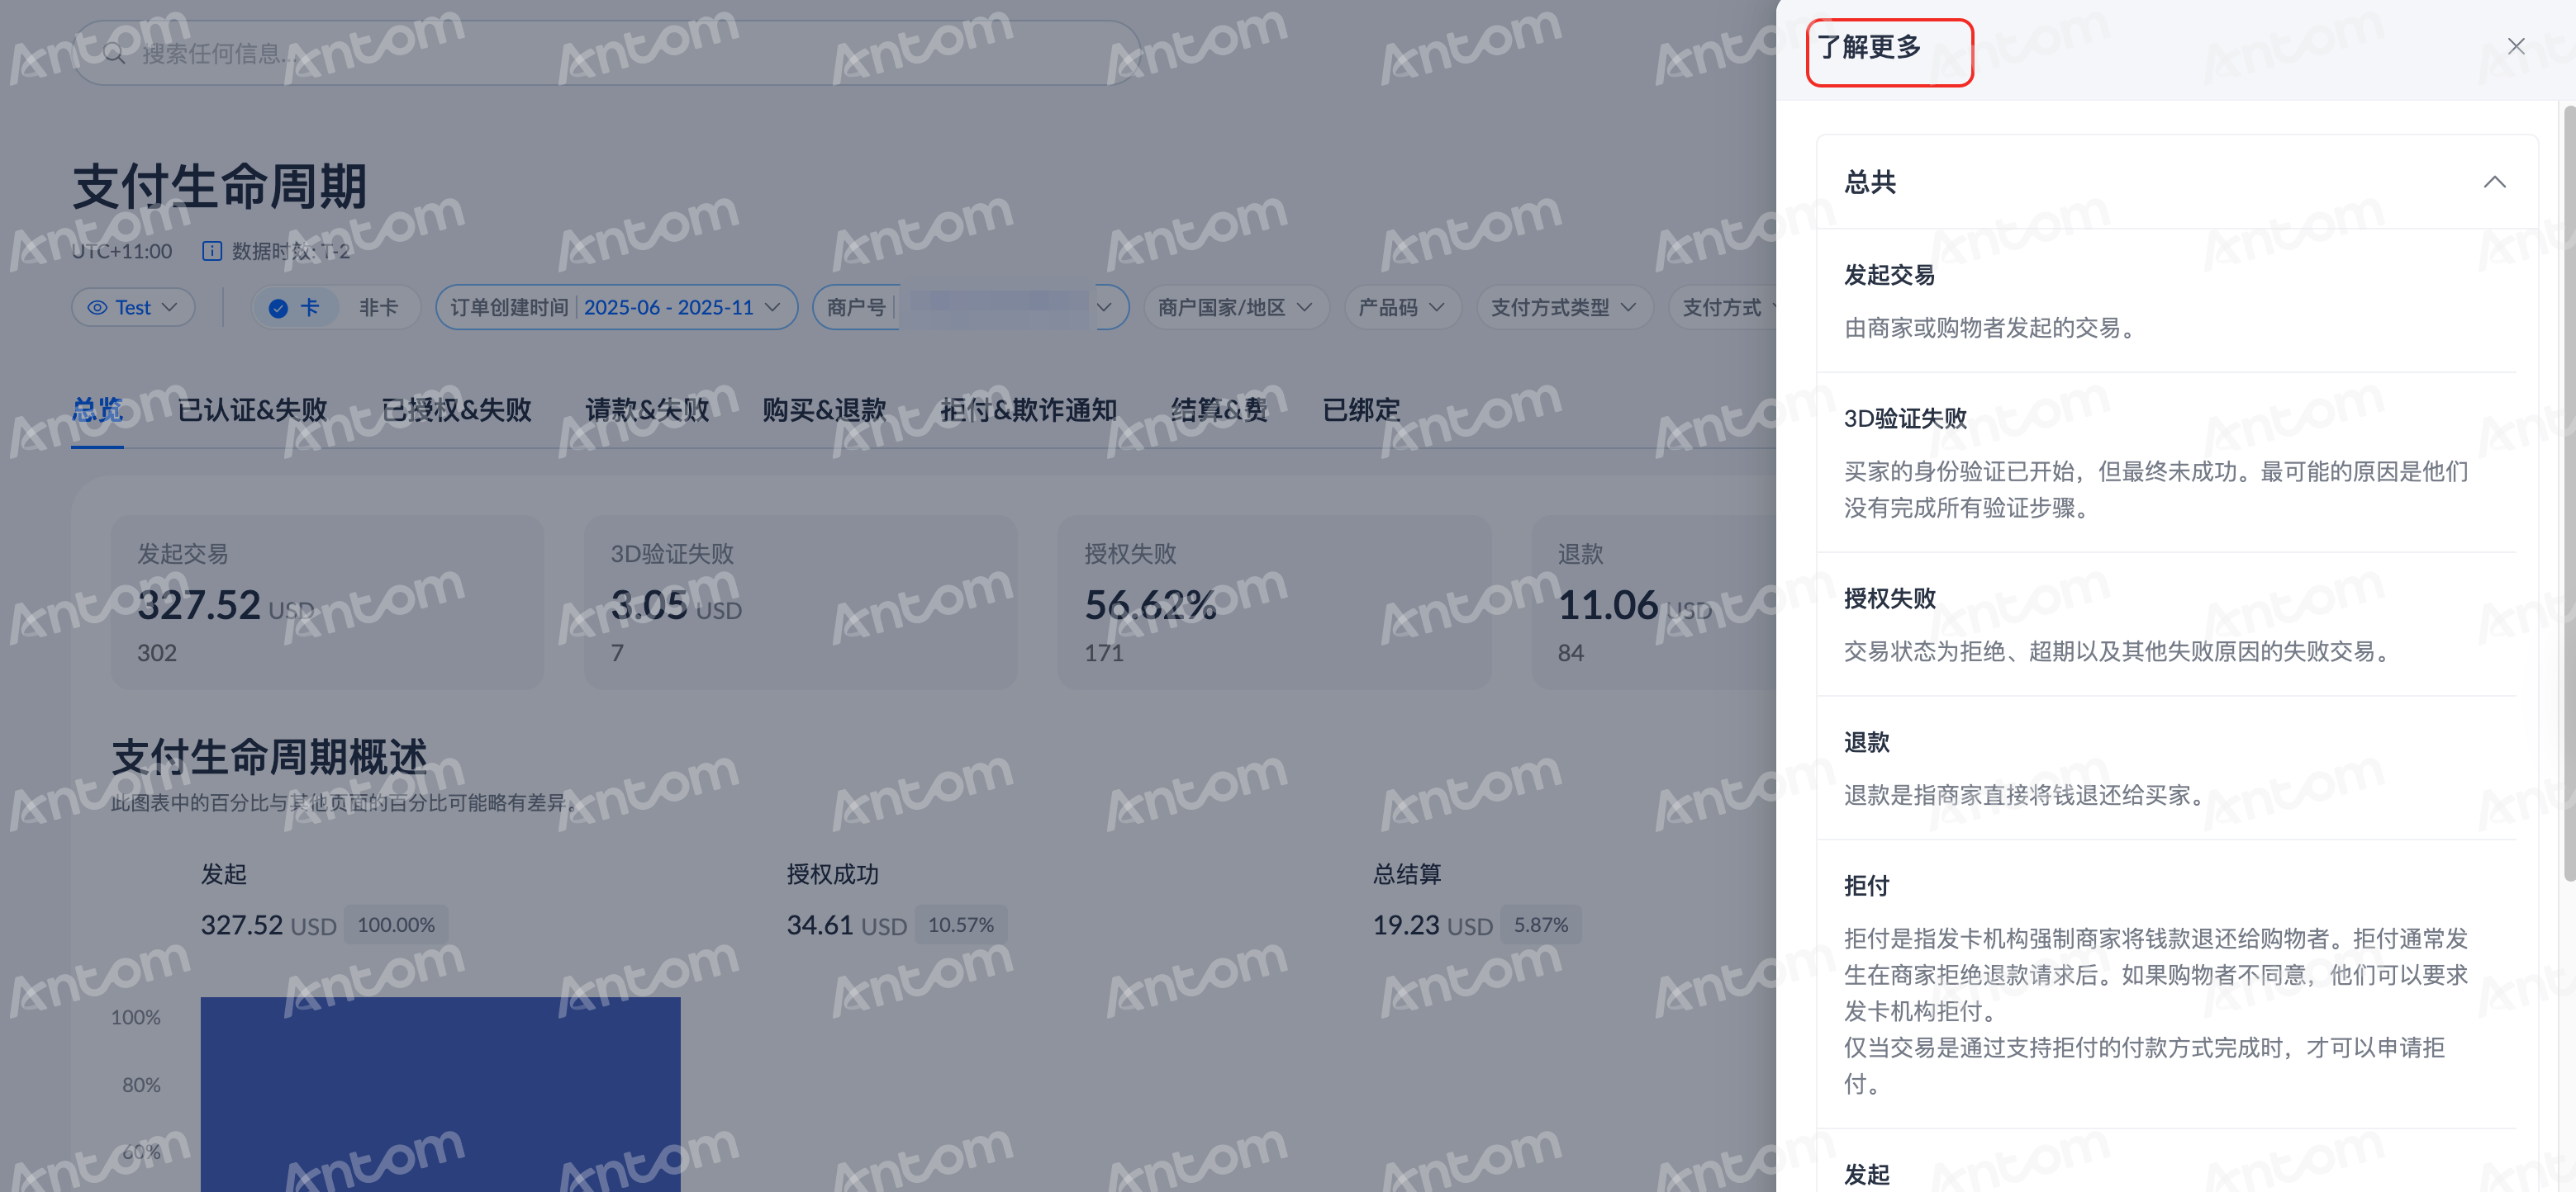Switch to the 结算&费 tab

1219,409
